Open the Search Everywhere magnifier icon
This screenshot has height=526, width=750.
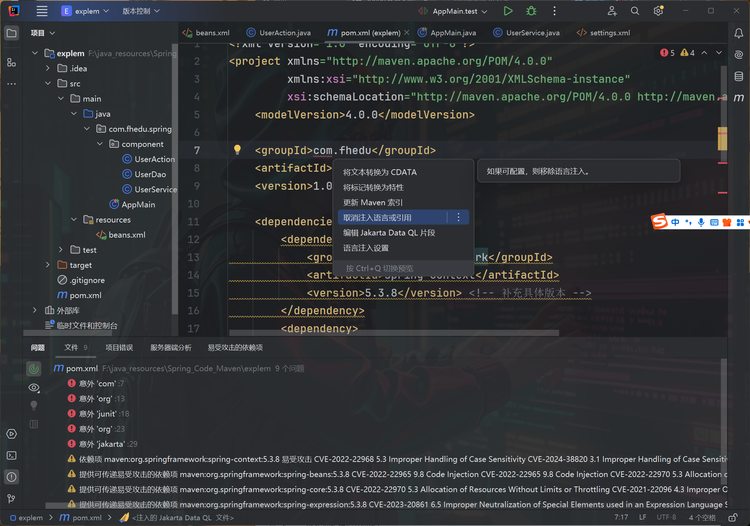(x=635, y=11)
